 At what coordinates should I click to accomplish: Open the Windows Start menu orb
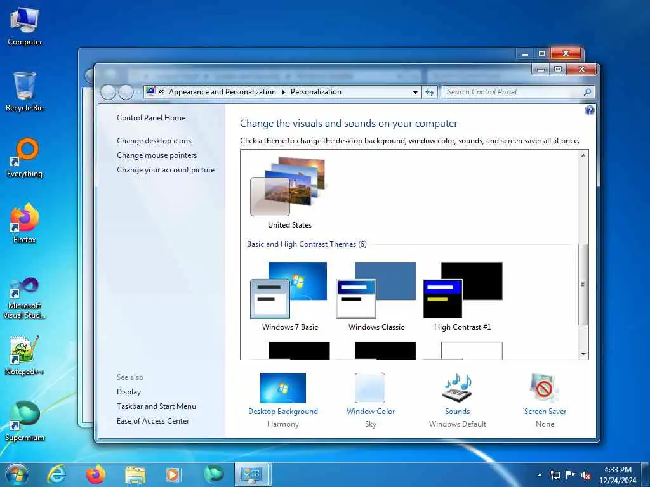tap(17, 474)
